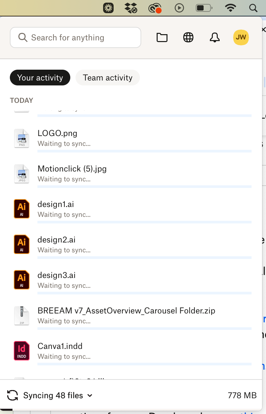Open the Dropbox folder icon

click(162, 38)
